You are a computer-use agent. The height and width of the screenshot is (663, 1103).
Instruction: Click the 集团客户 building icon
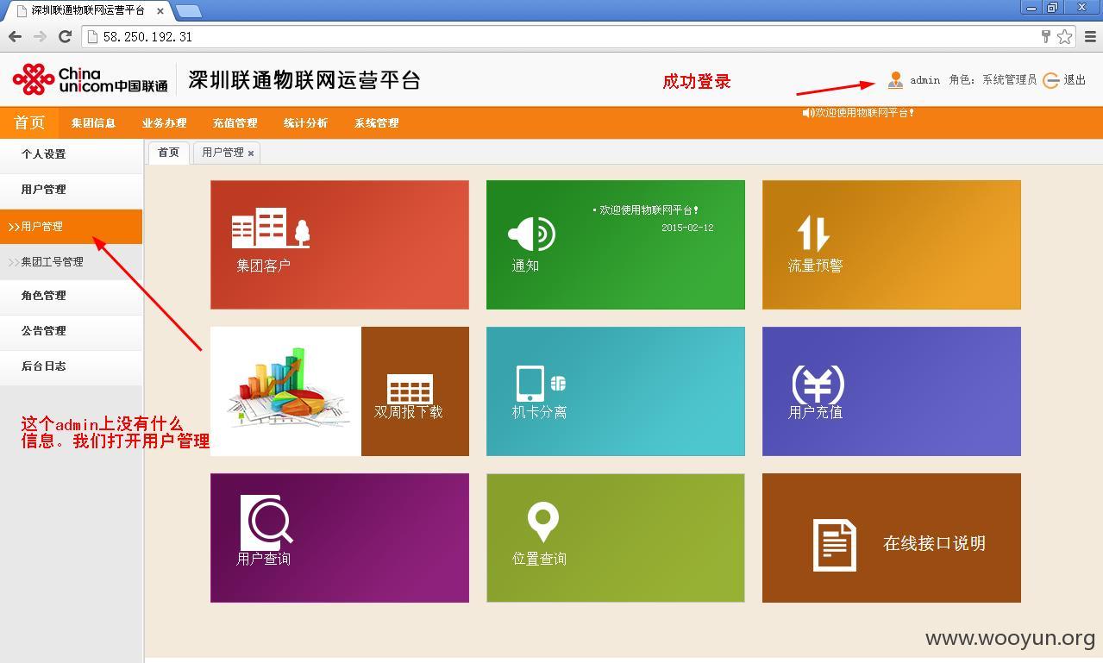[271, 228]
